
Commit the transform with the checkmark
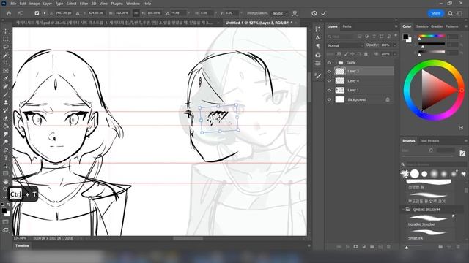[324, 13]
